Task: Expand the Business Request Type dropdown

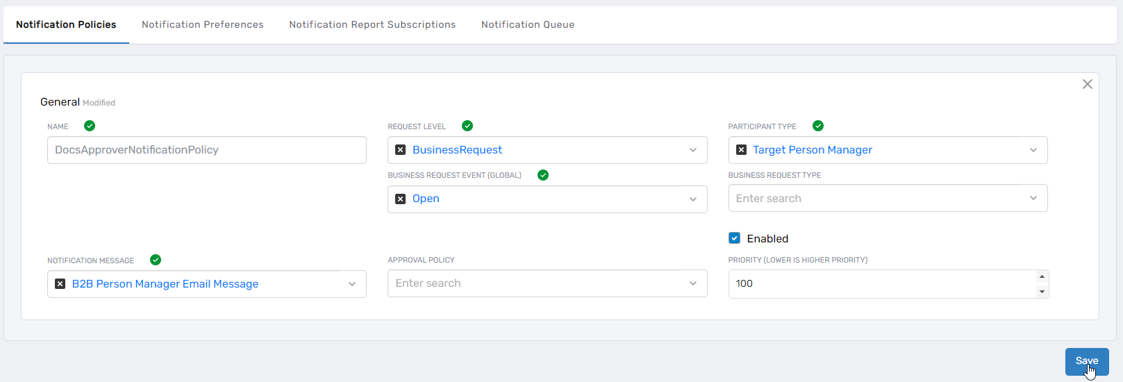Action: coord(1033,199)
